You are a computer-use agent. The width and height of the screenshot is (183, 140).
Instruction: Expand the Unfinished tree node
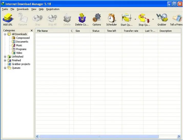(5, 57)
